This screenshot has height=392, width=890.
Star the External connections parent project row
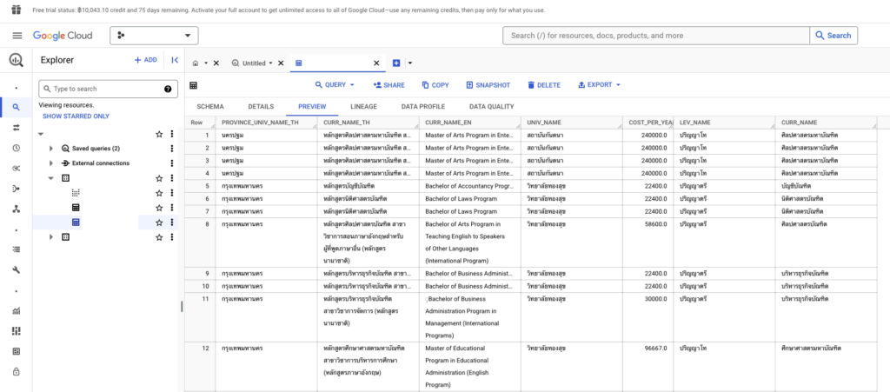[x=159, y=134]
